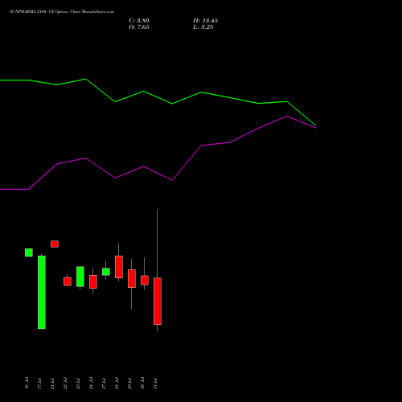Click the tall red candle for 31 Jul
The height and width of the screenshot is (402, 402).
click(158, 301)
